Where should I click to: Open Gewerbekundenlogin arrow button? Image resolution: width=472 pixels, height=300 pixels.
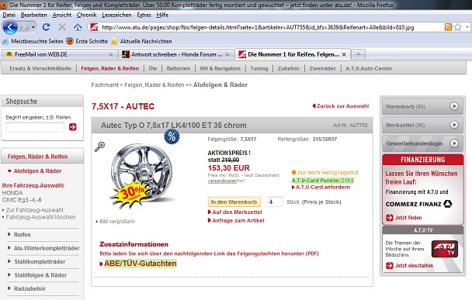tap(454, 143)
